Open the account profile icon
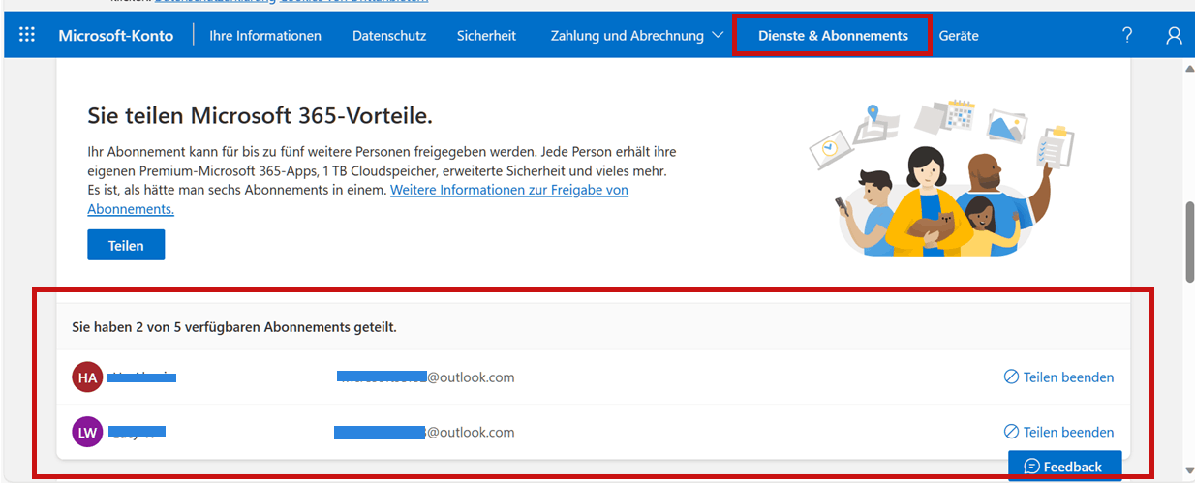1195x483 pixels. click(x=1174, y=35)
